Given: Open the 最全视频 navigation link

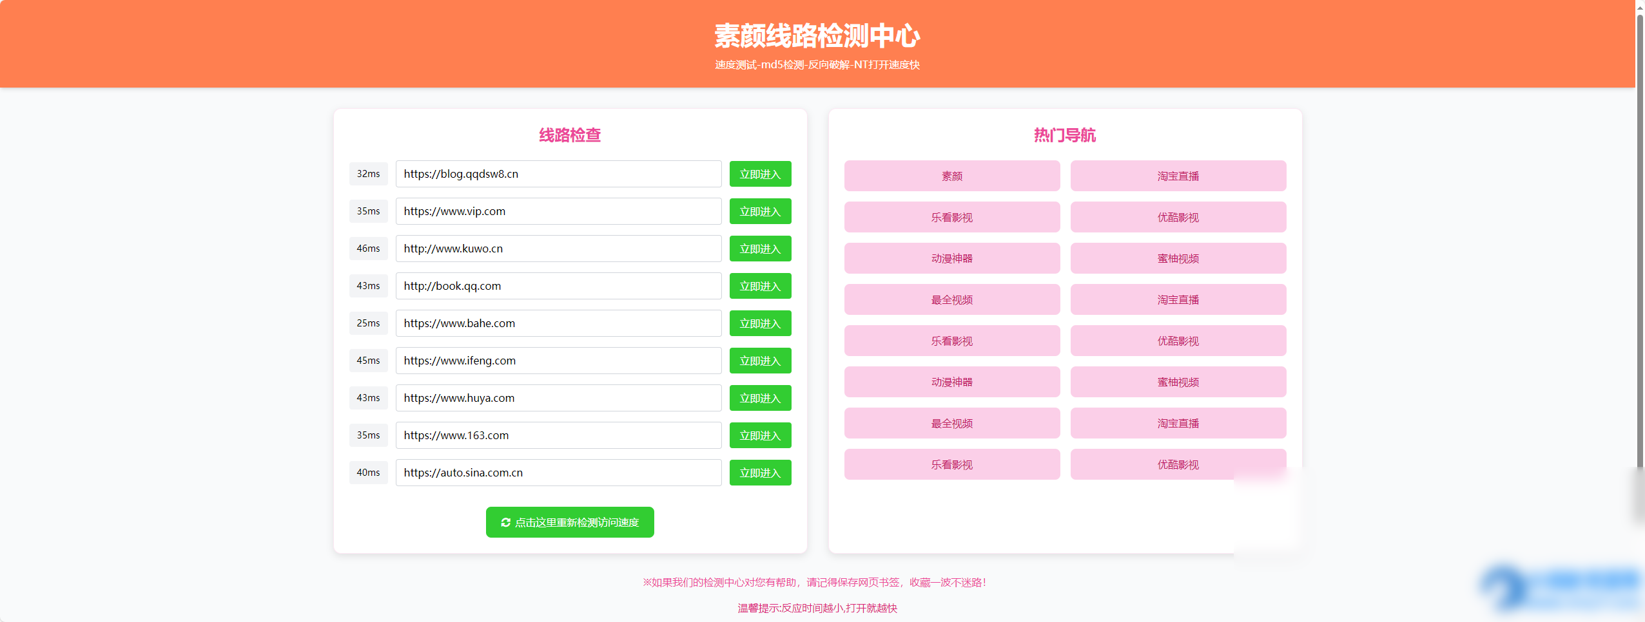Looking at the screenshot, I should pyautogui.click(x=952, y=299).
